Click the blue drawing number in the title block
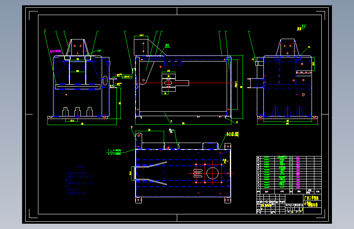 312,211
